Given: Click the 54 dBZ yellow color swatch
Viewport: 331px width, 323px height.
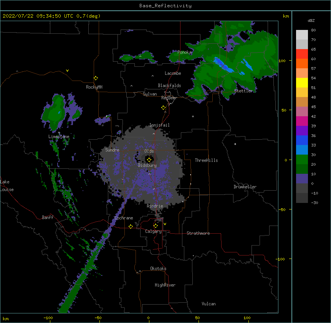Looking at the screenshot, I should [302, 82].
